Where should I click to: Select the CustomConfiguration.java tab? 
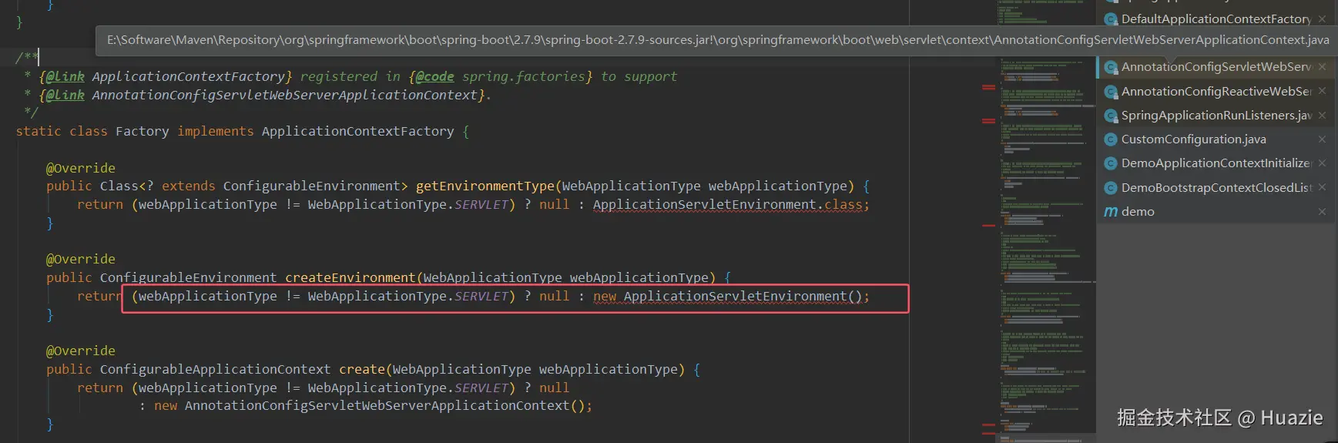tap(1216, 139)
